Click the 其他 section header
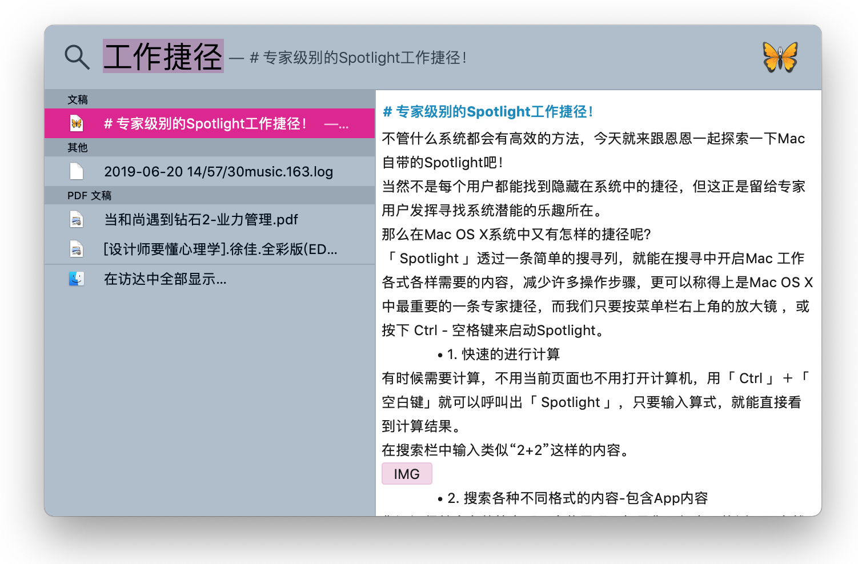The image size is (858, 564). pyautogui.click(x=210, y=147)
